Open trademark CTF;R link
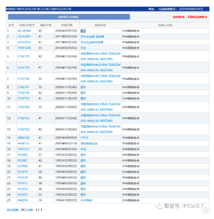Viewport: 214px width, 219px height. (84, 138)
